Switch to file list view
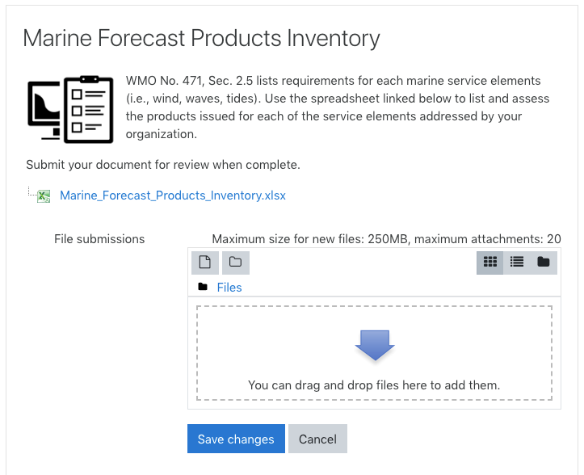584x475 pixels. [517, 263]
